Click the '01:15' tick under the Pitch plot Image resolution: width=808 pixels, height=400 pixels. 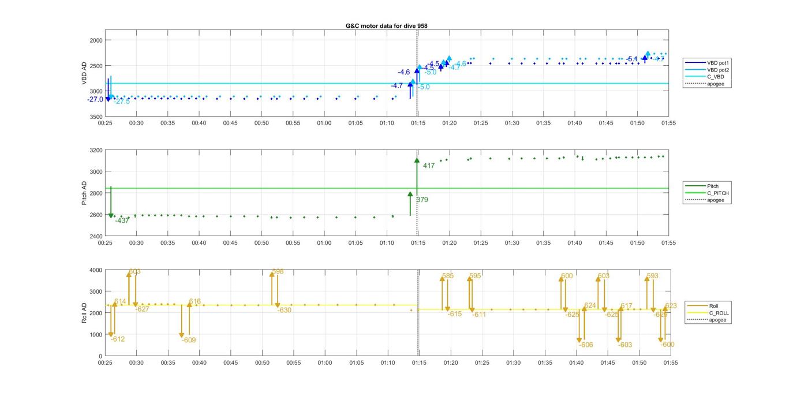tap(418, 243)
